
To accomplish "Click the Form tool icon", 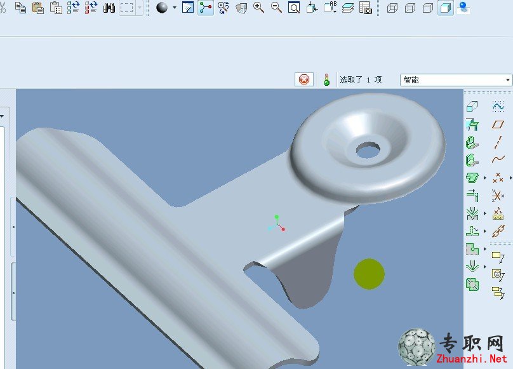I will [472, 266].
